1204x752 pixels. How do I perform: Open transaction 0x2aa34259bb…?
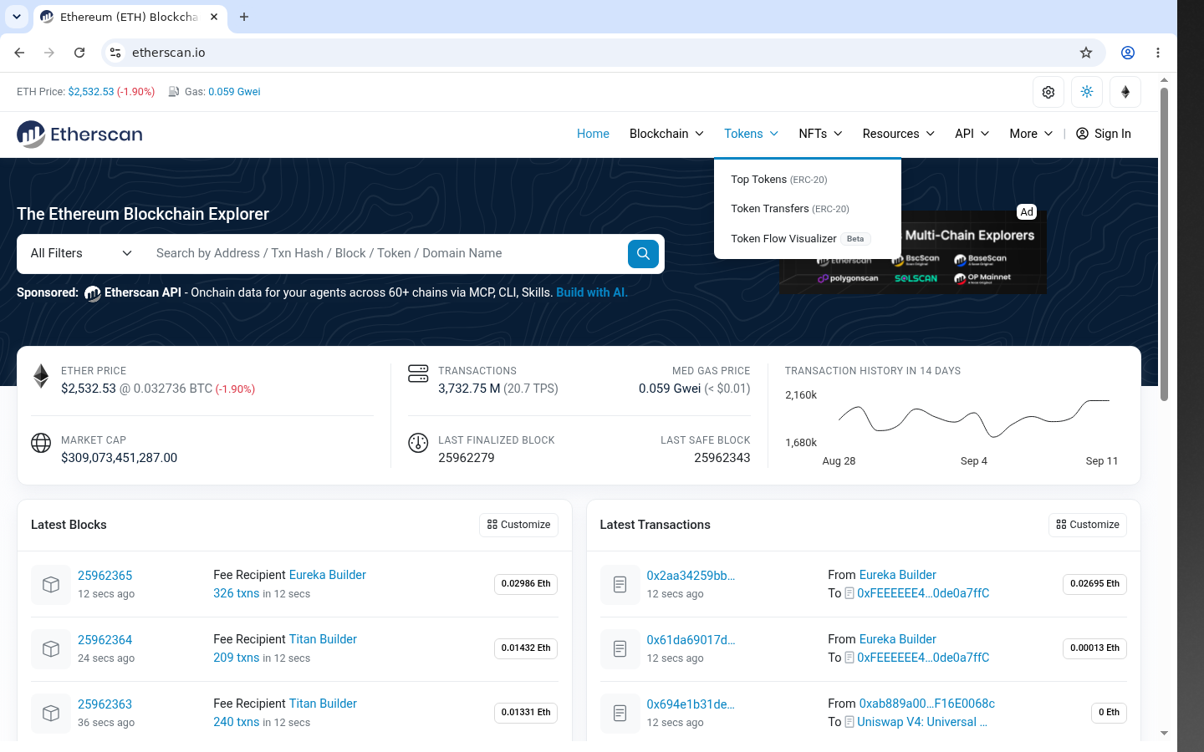tap(691, 576)
